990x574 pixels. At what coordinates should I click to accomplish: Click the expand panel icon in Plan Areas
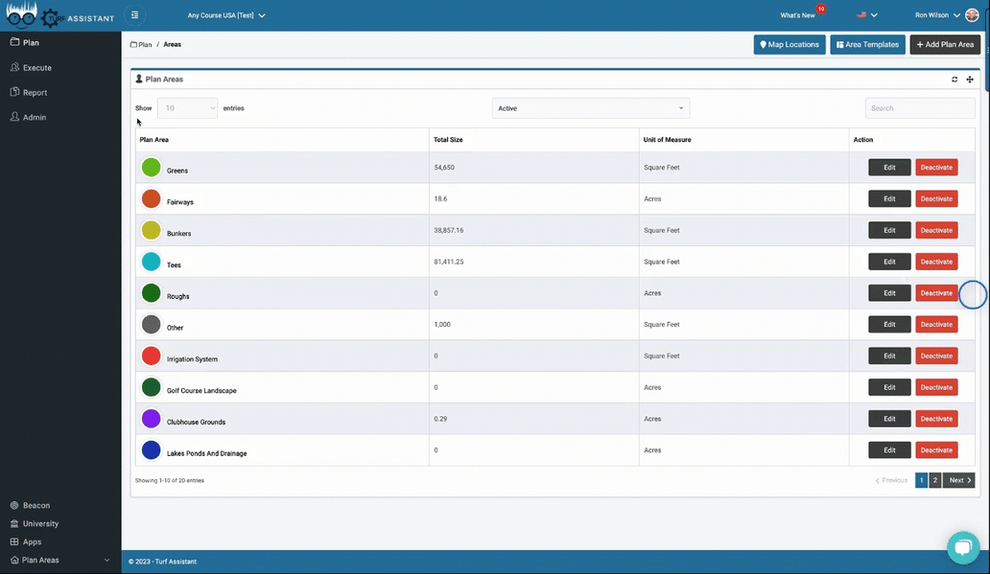tap(970, 80)
